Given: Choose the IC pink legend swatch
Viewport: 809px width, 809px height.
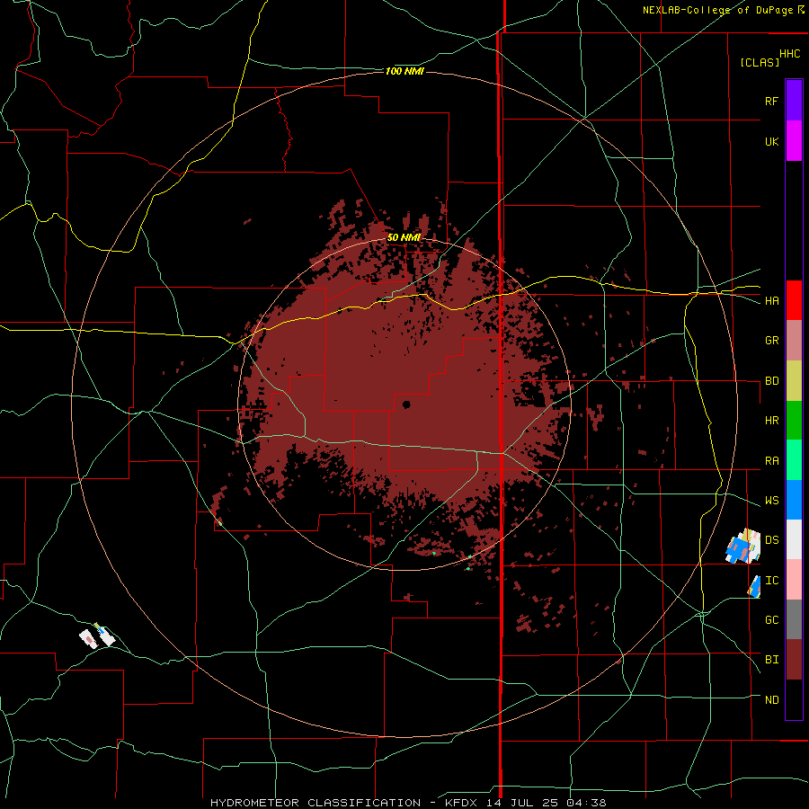Looking at the screenshot, I should pos(794,580).
